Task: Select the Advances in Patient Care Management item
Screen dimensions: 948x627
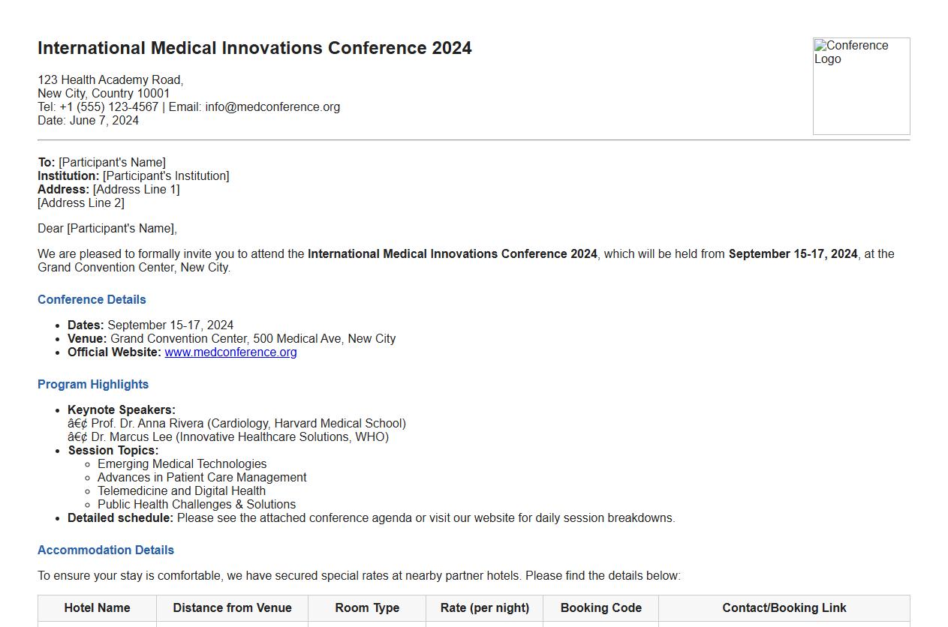Action: coord(202,478)
